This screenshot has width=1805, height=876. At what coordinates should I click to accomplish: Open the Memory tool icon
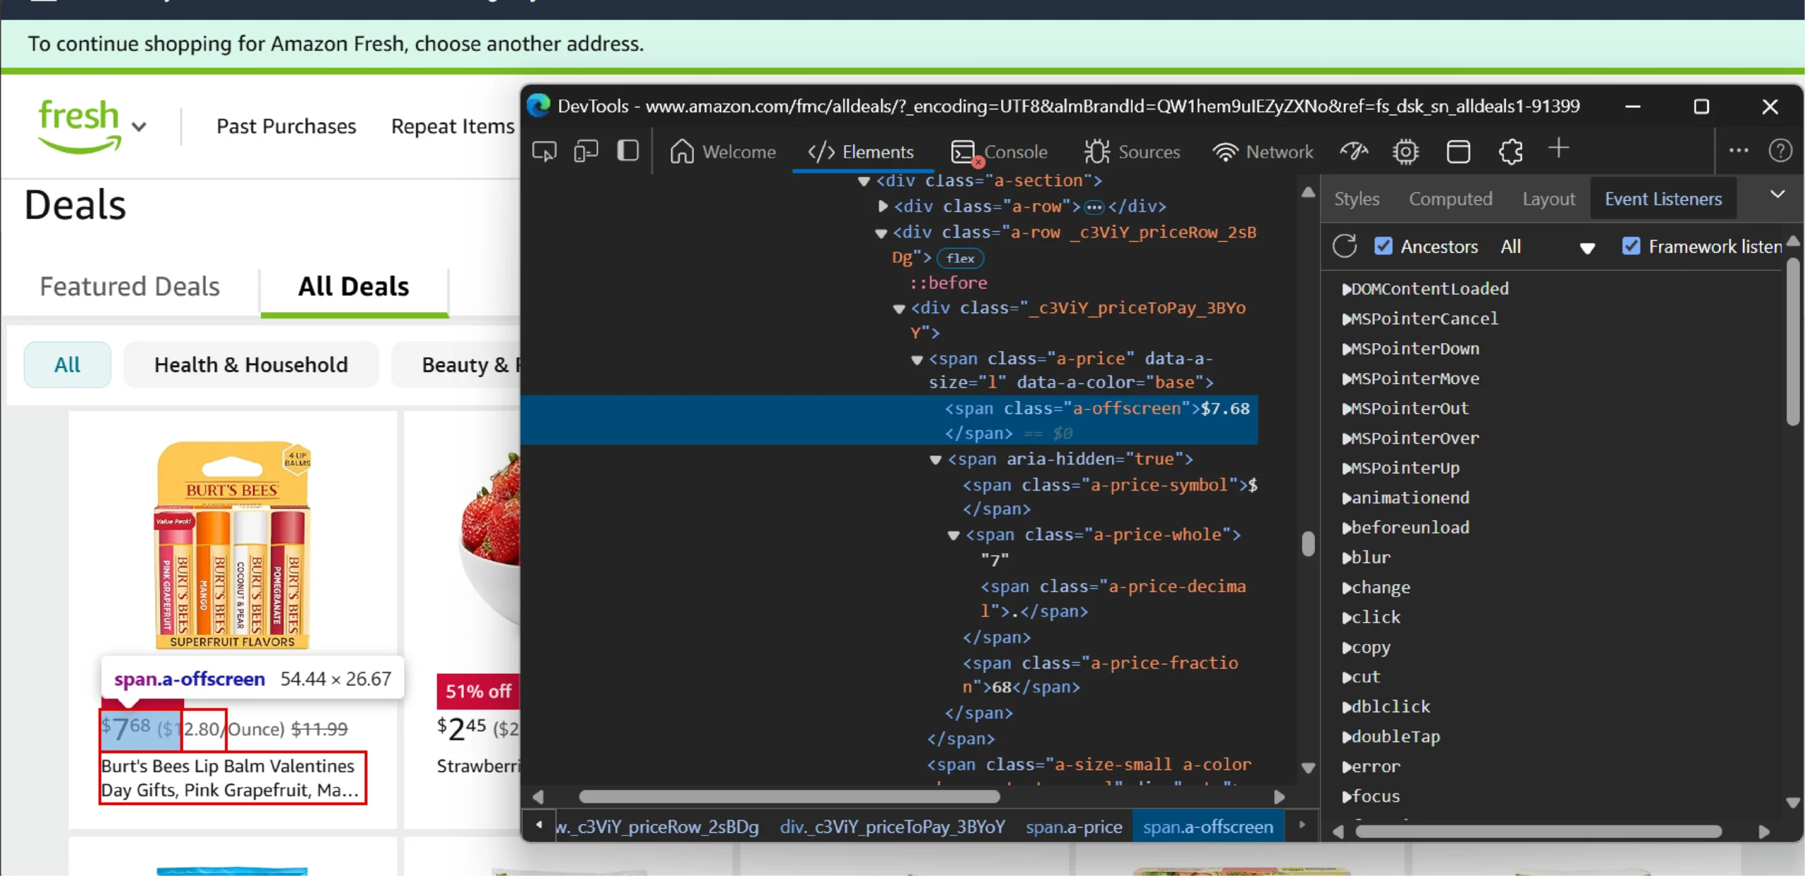click(x=1406, y=151)
